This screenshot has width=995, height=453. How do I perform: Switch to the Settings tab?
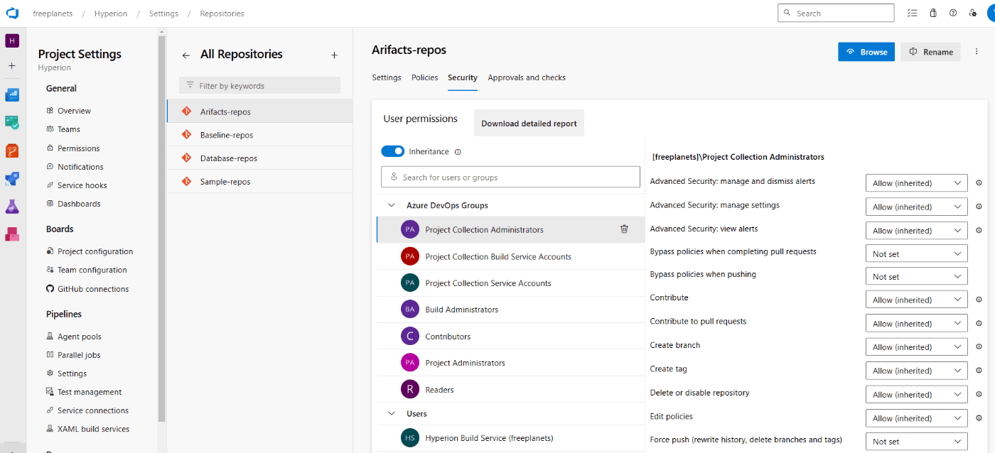[387, 77]
